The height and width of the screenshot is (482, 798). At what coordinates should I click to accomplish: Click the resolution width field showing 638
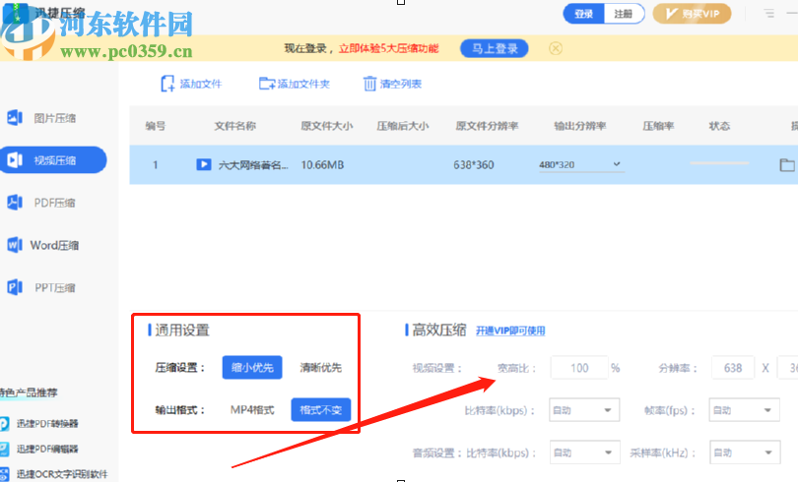pos(733,368)
